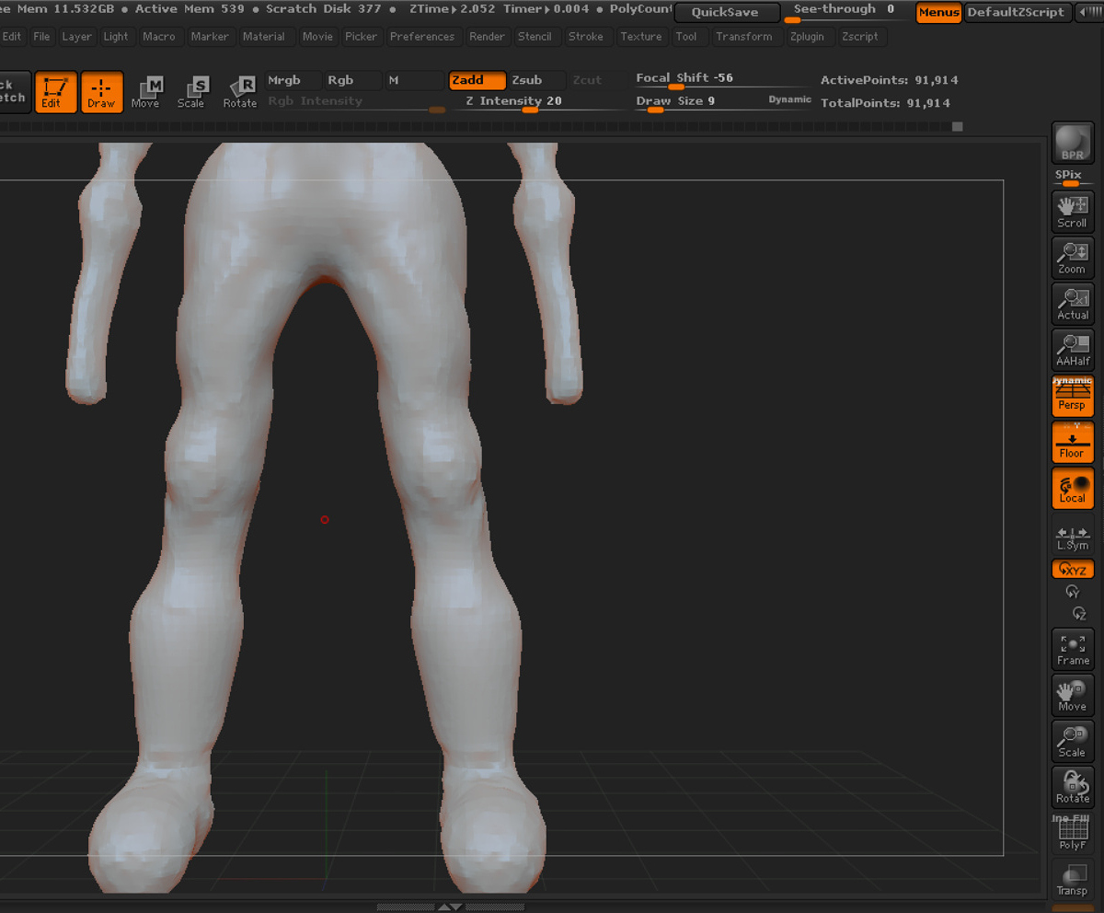1104x913 pixels.
Task: Click the QuickSave button
Action: [725, 13]
